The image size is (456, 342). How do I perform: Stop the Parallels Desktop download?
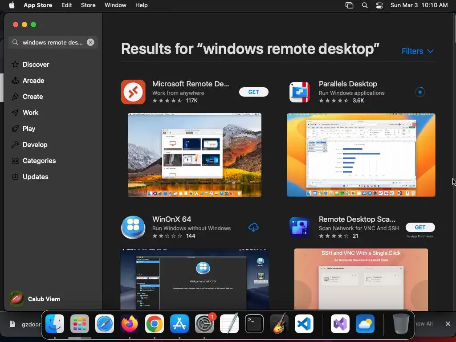pyautogui.click(x=420, y=92)
